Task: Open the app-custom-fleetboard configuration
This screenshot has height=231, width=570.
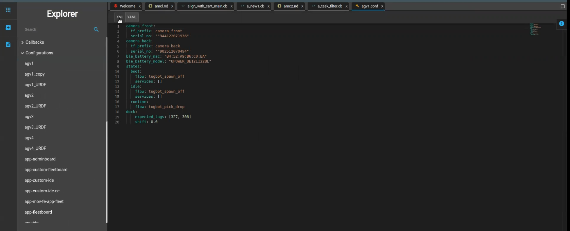Action: 46,170
